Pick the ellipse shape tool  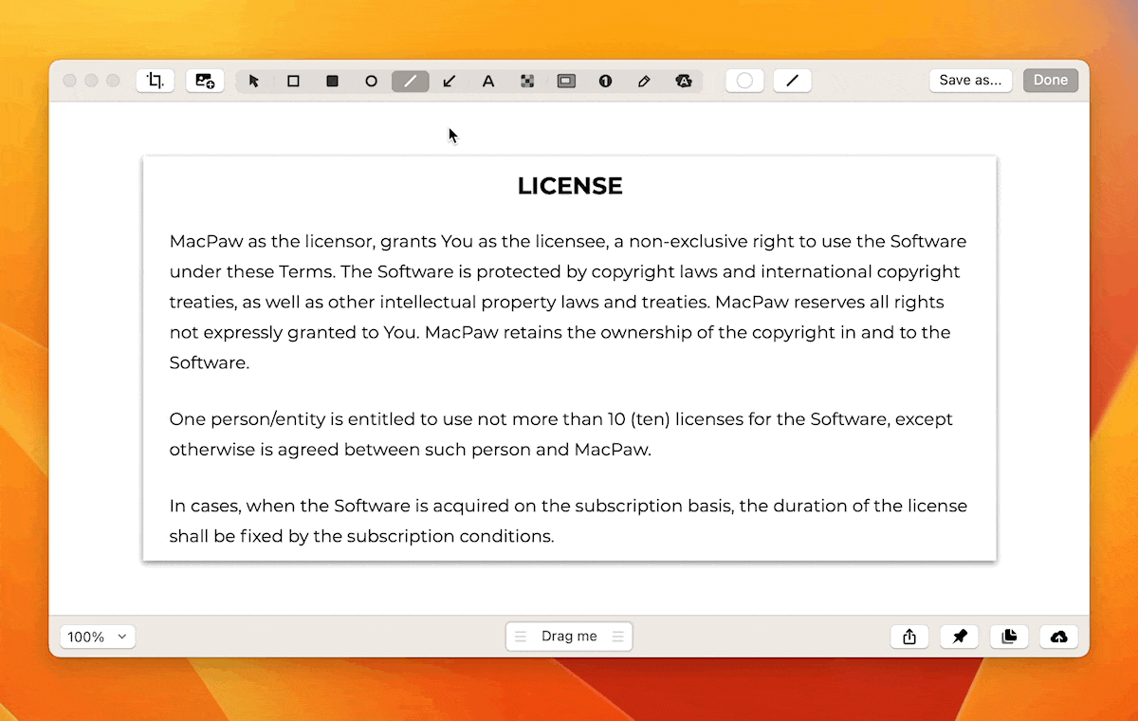[372, 82]
